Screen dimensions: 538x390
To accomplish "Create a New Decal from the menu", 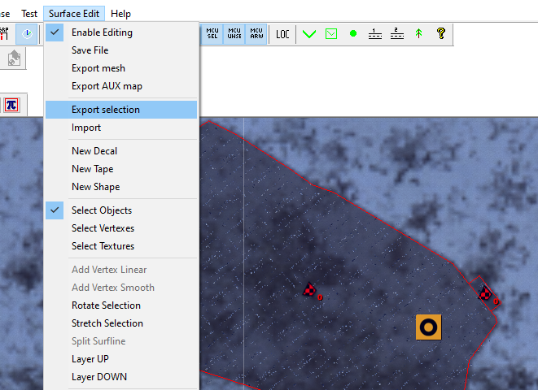I will point(94,151).
